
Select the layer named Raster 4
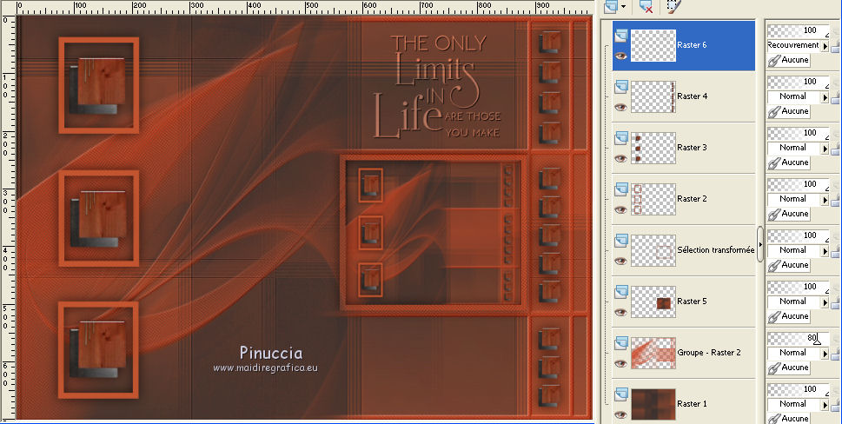click(x=693, y=96)
